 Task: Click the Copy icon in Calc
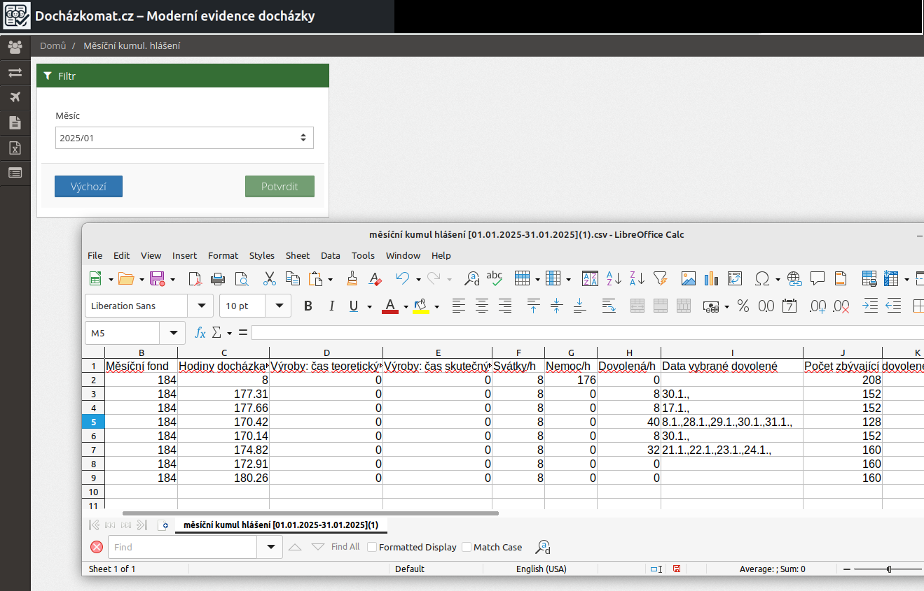coord(292,279)
